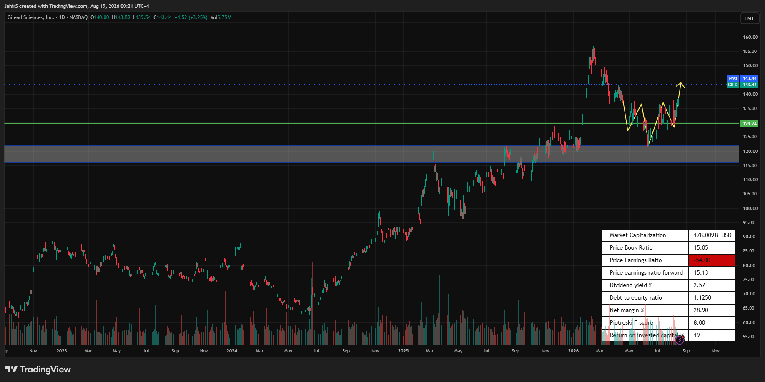765x382 pixels.
Task: Open the USD currency selector
Action: pyautogui.click(x=749, y=18)
